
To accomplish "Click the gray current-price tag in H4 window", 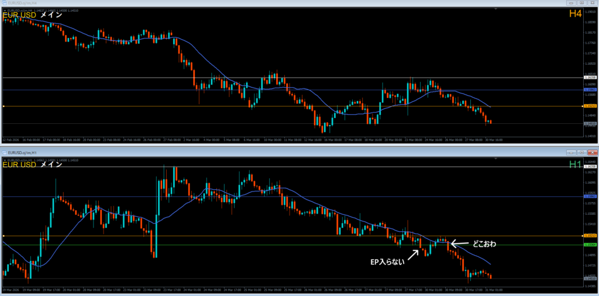I will (x=590, y=124).
